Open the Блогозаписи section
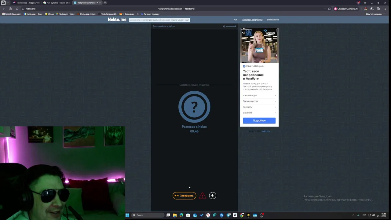Screen dimensions: 391x220 coord(273,20)
